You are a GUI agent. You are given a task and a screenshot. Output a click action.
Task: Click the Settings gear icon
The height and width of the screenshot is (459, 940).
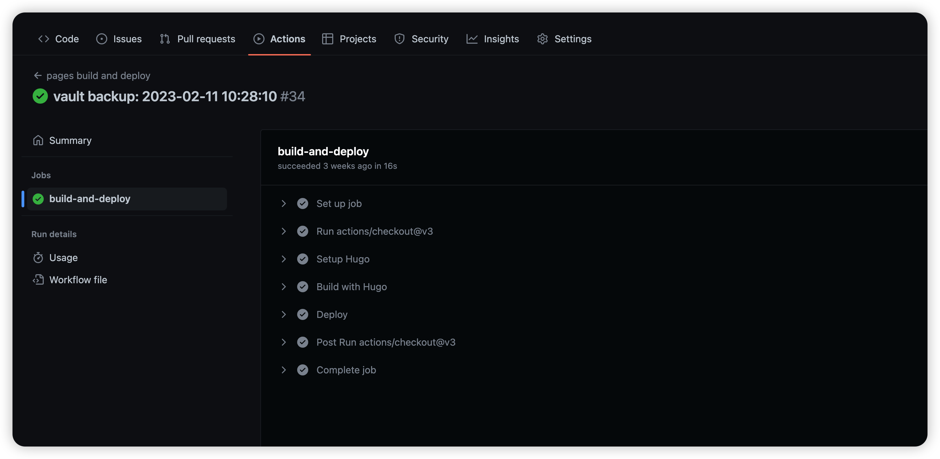(542, 38)
